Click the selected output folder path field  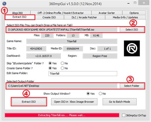pos(62,86)
